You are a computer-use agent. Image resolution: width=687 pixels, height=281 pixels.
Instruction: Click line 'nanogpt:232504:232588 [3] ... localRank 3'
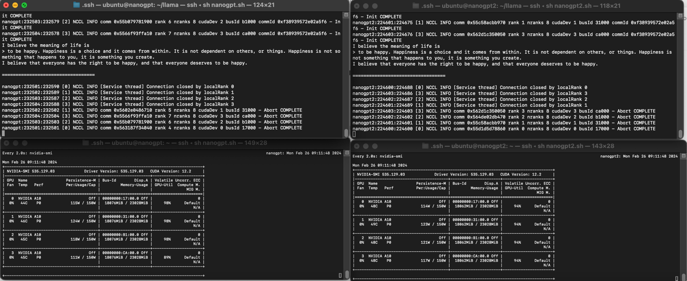[118, 104]
